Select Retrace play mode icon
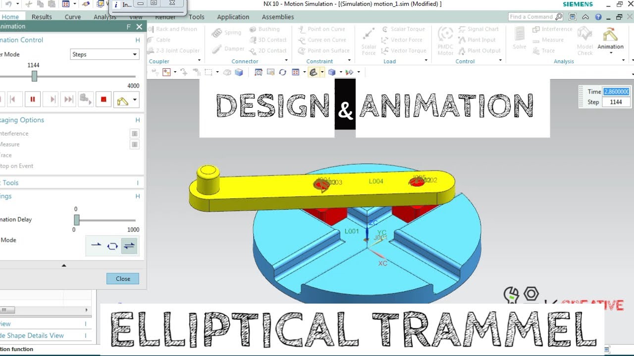Image resolution: width=634 pixels, height=356 pixels. click(x=129, y=246)
